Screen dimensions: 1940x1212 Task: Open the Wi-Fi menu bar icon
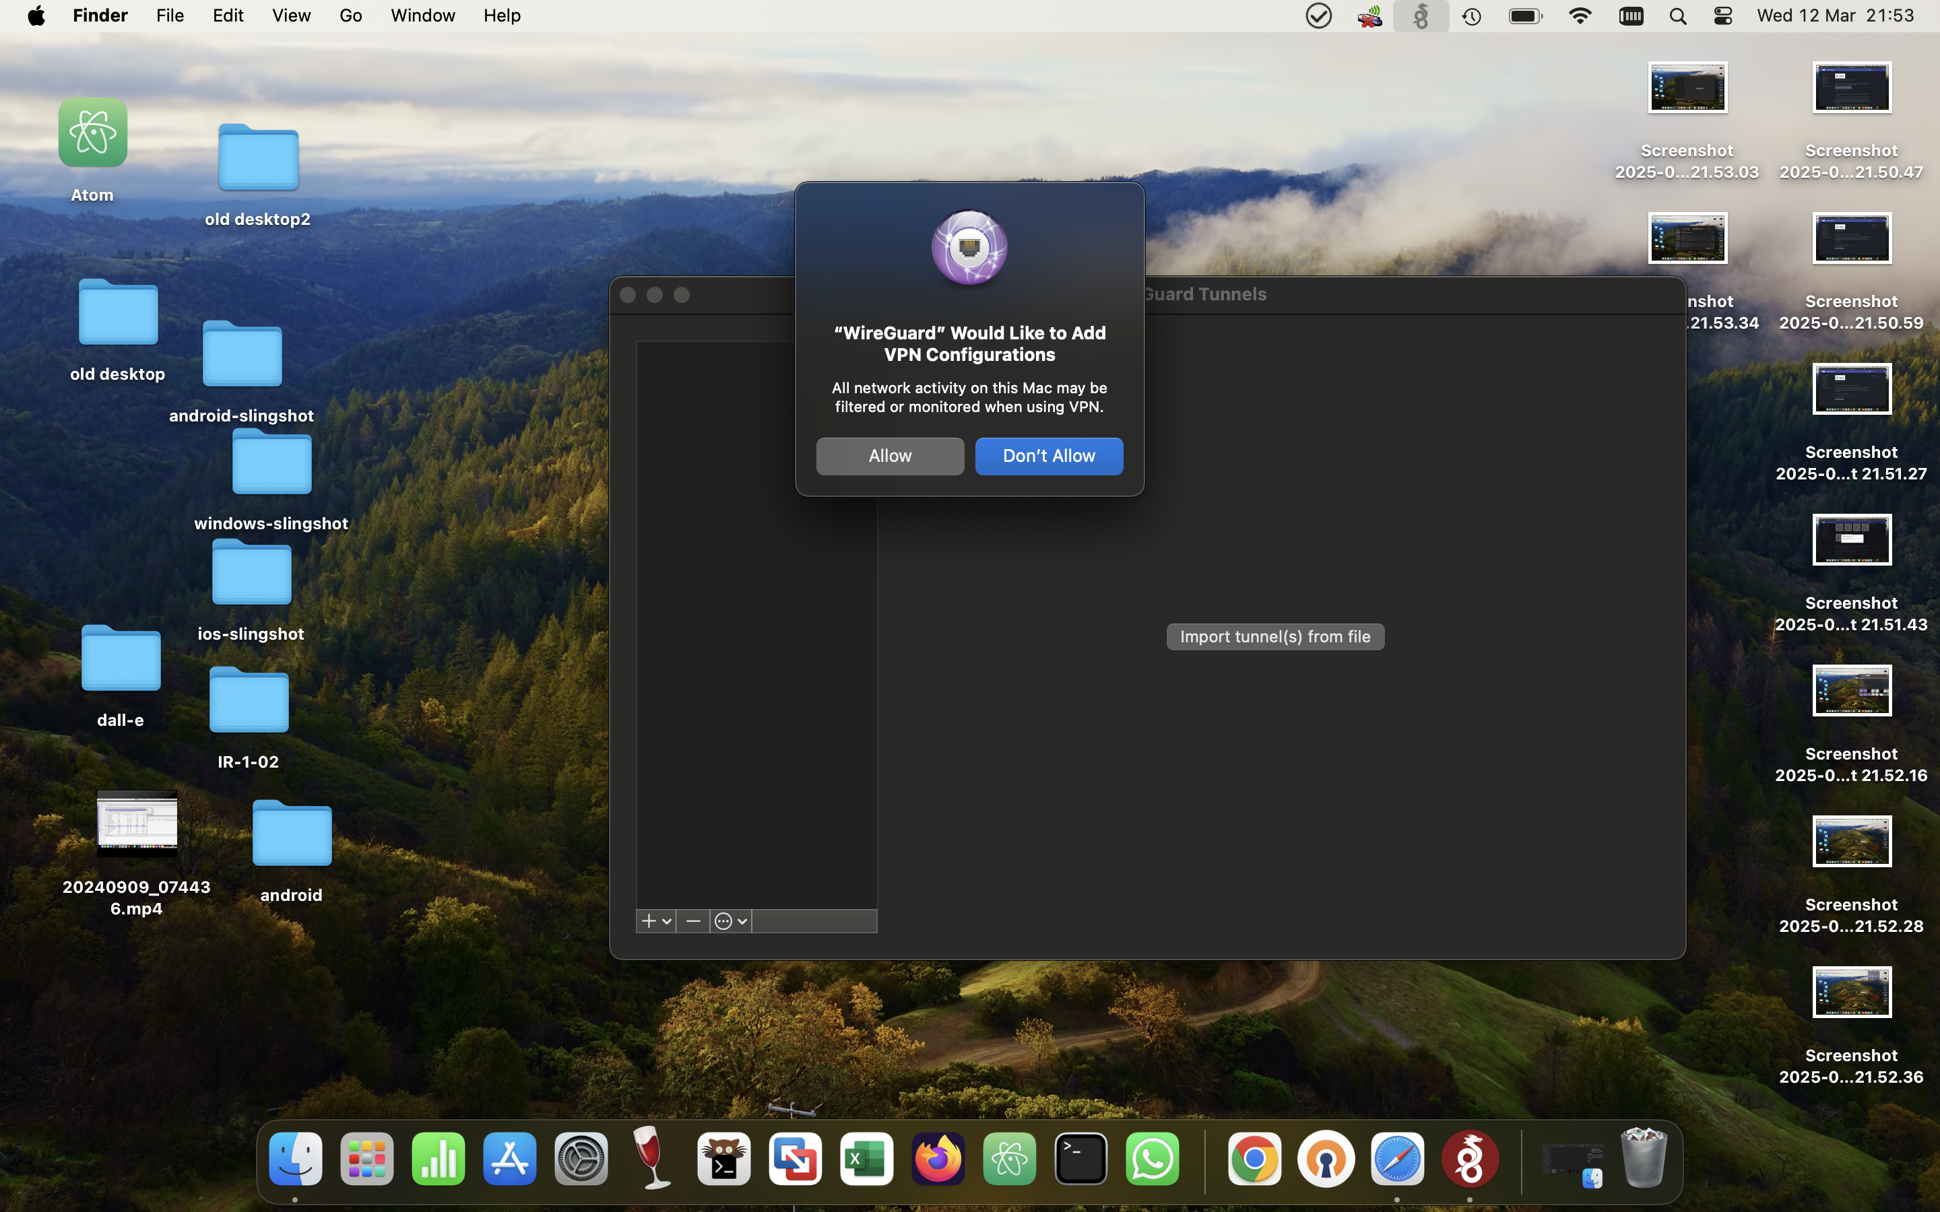tap(1580, 16)
